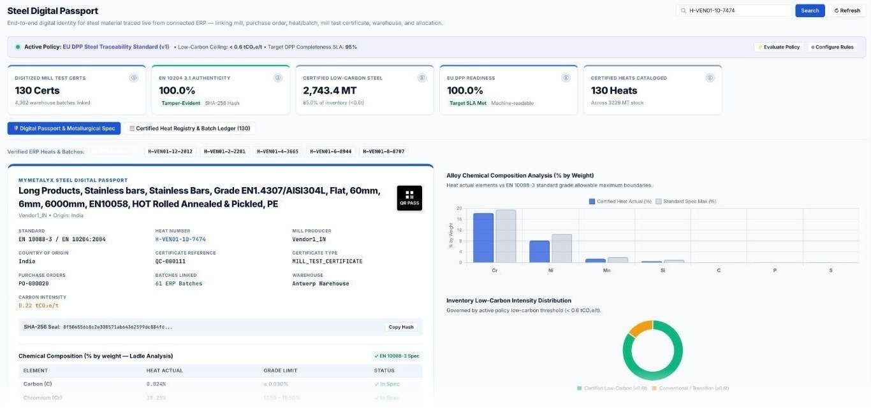
Task: Click the grey Ni spec max bar
Action: (562, 248)
